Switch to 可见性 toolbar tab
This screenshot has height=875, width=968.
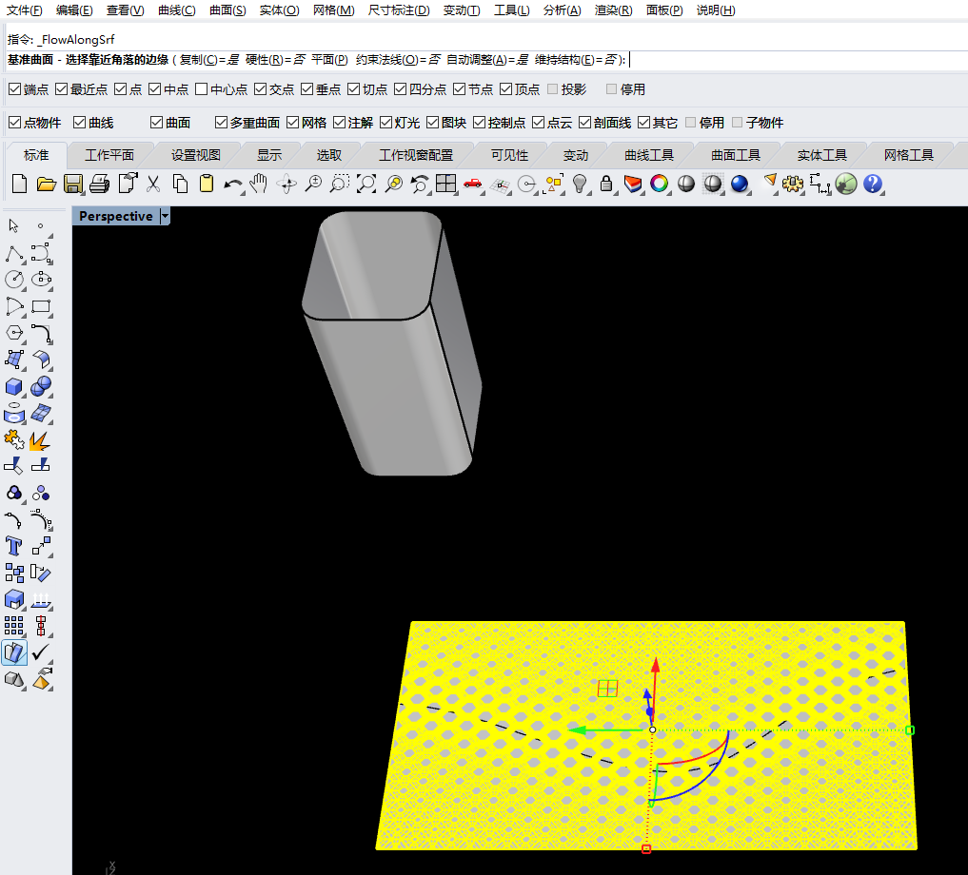pyautogui.click(x=510, y=155)
